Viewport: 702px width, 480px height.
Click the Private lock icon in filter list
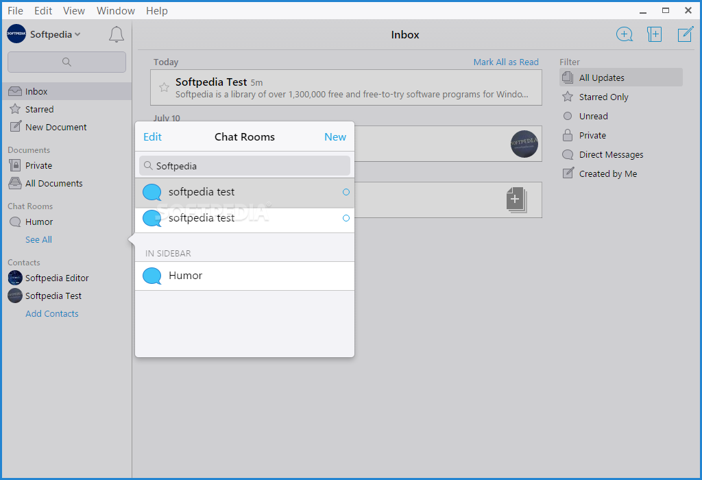pyautogui.click(x=568, y=135)
